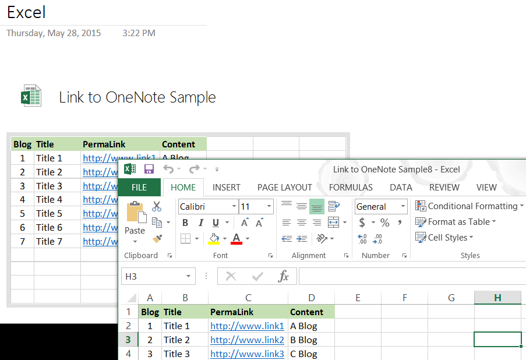This screenshot has height=360, width=526.
Task: Open the http://www.link2 hyperlink in the spreadsheet
Action: [x=247, y=340]
